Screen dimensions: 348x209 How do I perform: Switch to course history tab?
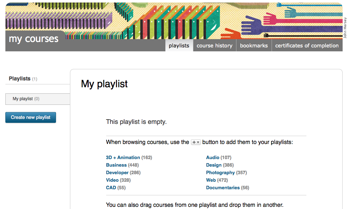(215, 46)
